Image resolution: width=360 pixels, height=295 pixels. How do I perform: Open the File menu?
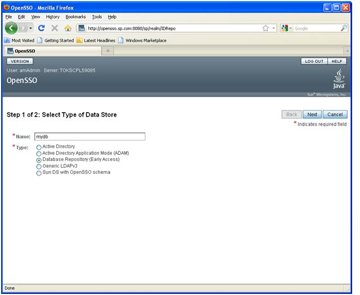point(8,17)
